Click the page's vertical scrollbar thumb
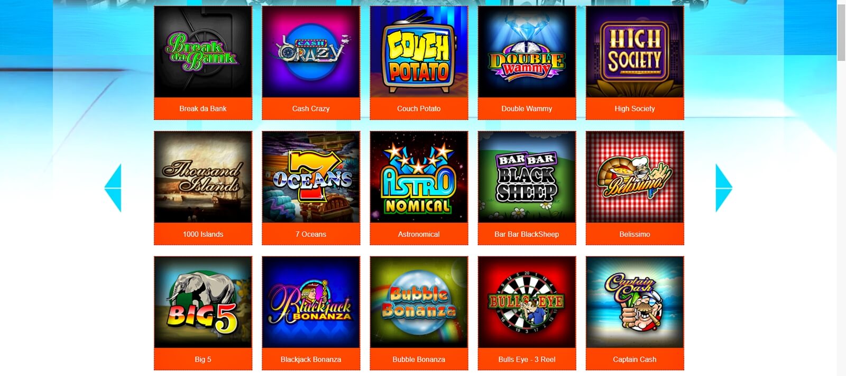This screenshot has height=376, width=846. [841, 33]
